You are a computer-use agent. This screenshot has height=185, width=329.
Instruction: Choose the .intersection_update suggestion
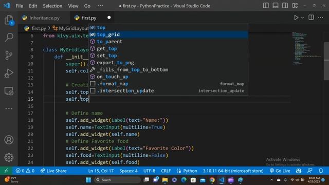[x=168, y=91]
